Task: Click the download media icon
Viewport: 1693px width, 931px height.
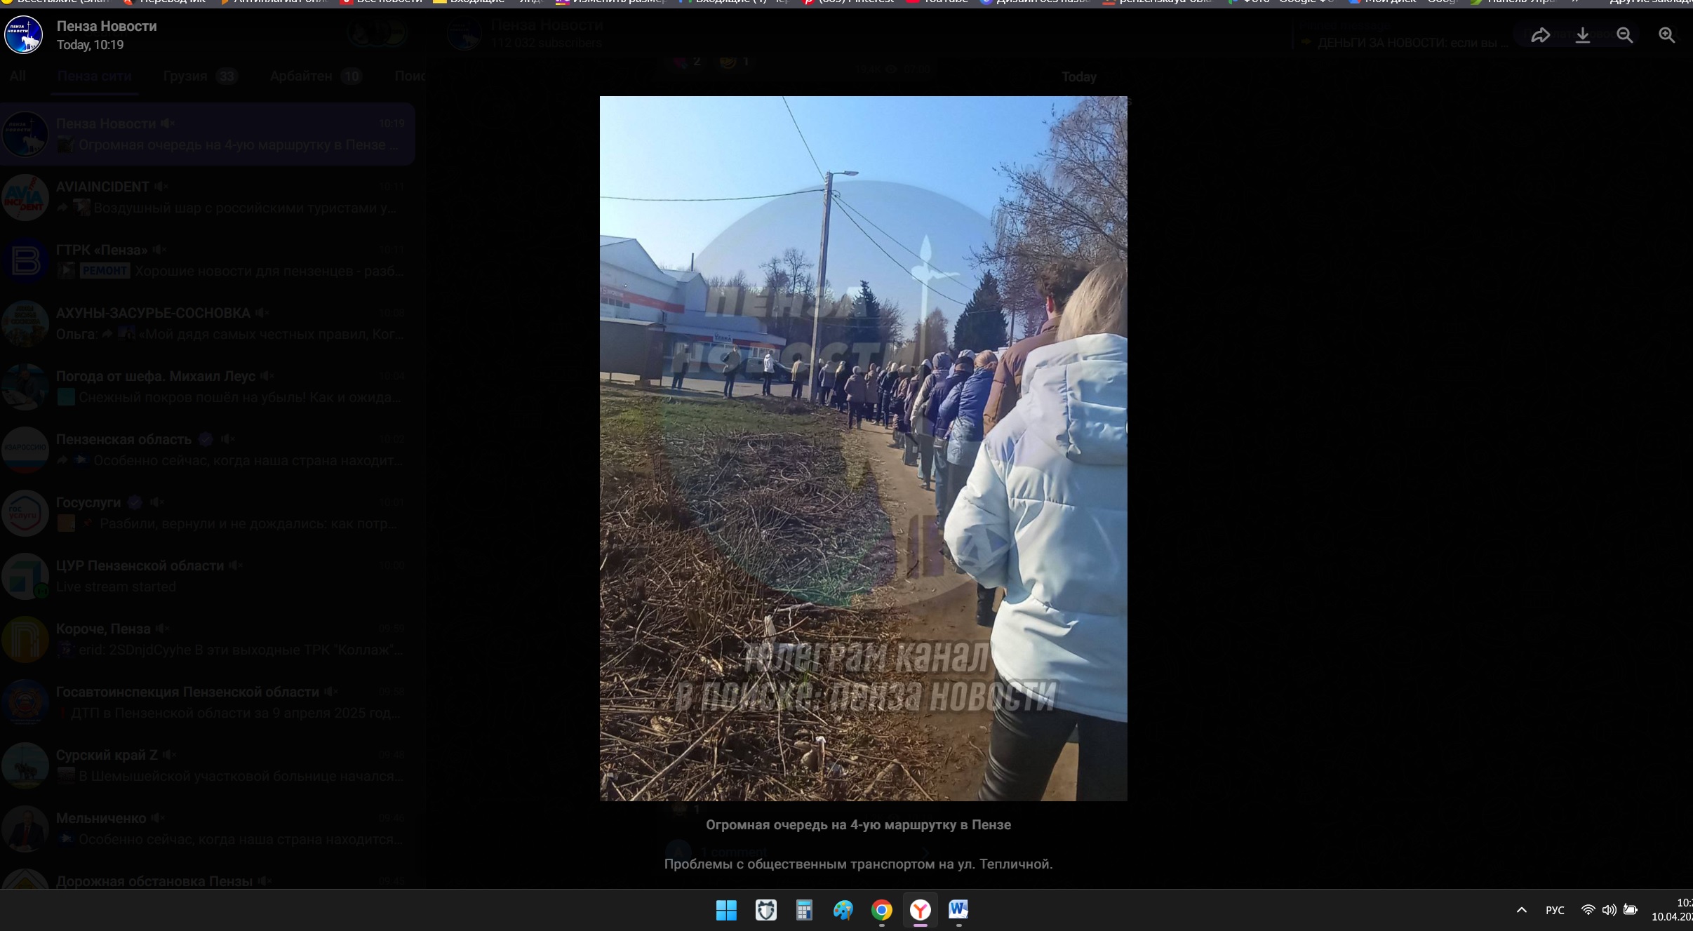Action: 1582,35
